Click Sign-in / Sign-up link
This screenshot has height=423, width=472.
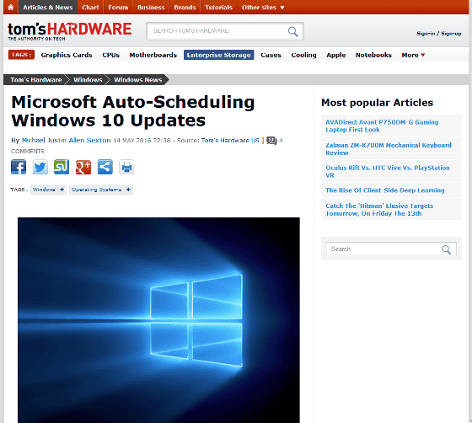pos(439,34)
